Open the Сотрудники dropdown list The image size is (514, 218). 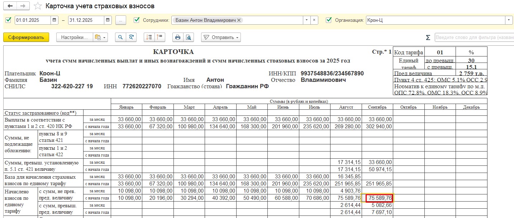[x=306, y=20]
